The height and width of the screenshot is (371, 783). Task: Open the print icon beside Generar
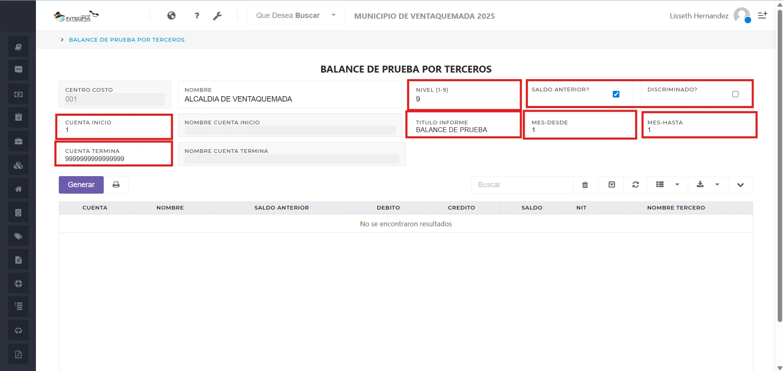click(116, 185)
